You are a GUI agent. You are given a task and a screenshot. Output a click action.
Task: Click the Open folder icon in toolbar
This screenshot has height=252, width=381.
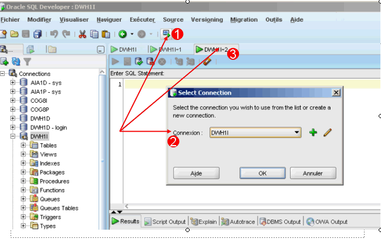14,34
